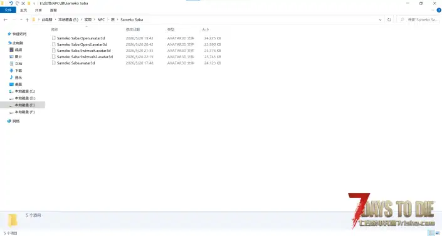Select file Sameko Saba Open.avatar3d

(x=81, y=38)
